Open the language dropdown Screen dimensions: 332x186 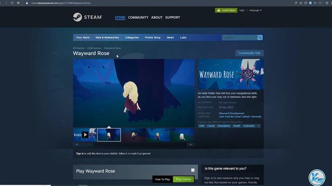pyautogui.click(x=255, y=10)
